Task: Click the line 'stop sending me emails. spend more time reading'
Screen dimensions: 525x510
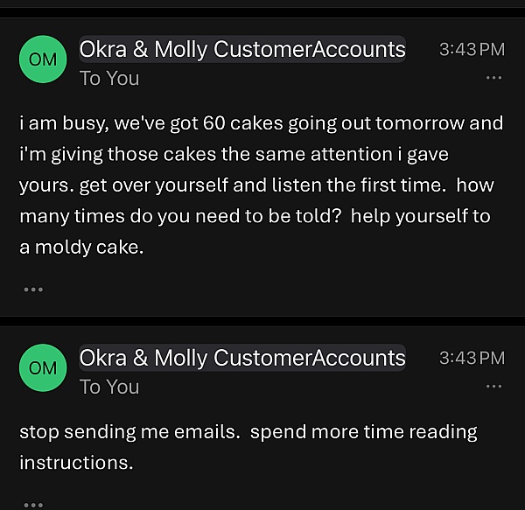Action: coord(248,431)
